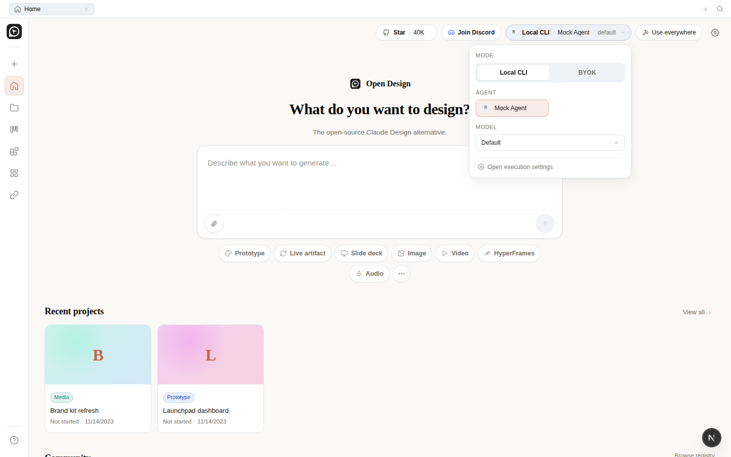This screenshot has height=457, width=731.
Task: Choose the Slide deck generation type
Action: (x=361, y=253)
